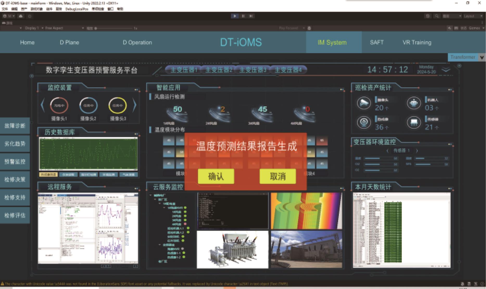Click the Unity toolbar search icon
Image resolution: width=486 pixels, height=289 pixels.
point(437,16)
